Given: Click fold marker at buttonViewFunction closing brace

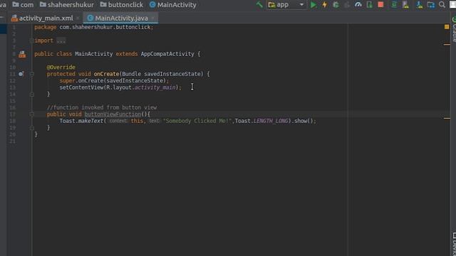Looking at the screenshot, I should click(32, 128).
